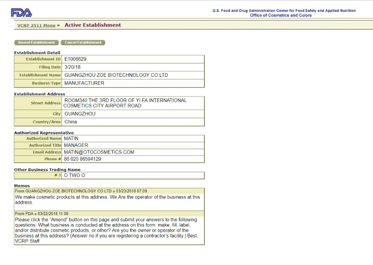Click the City value GUANGZHOU
Screen dimensions: 373x265
tap(80, 114)
